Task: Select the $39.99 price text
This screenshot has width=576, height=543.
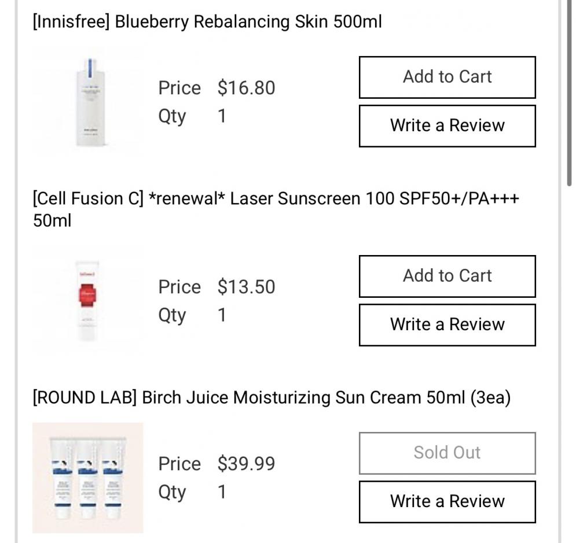Action: point(246,464)
